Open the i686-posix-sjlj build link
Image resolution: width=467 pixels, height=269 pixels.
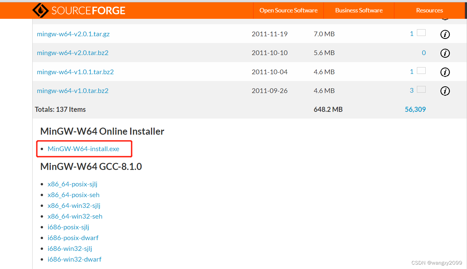[68, 227]
